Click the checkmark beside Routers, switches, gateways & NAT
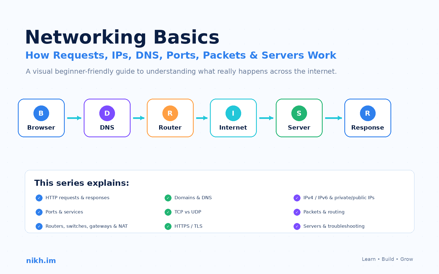Viewport: 439px width, 274px height. [39, 226]
